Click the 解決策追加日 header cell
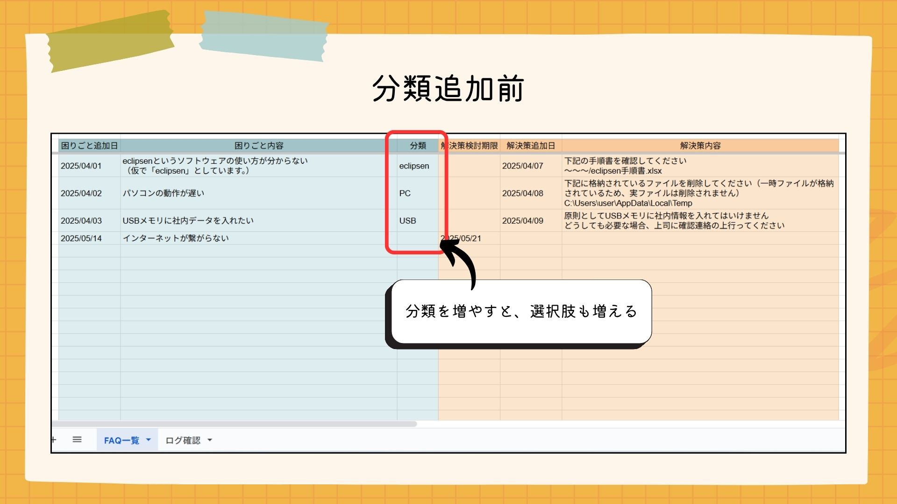Viewport: 897px width, 504px height. coord(531,146)
